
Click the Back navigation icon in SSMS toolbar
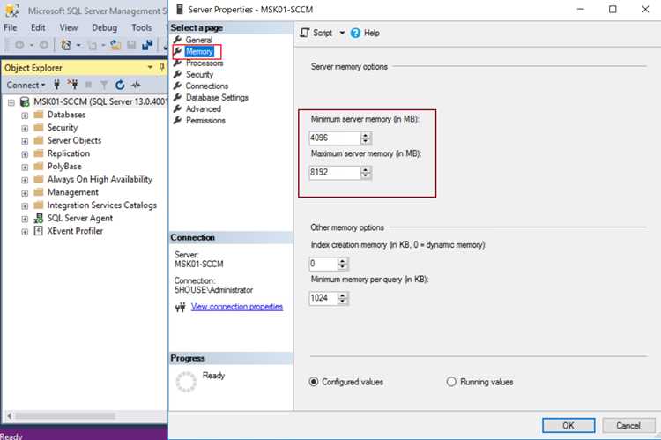tap(19, 45)
